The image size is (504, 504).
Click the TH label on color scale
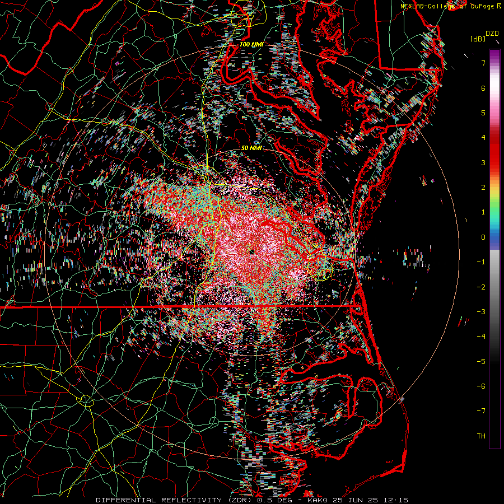[x=481, y=436]
